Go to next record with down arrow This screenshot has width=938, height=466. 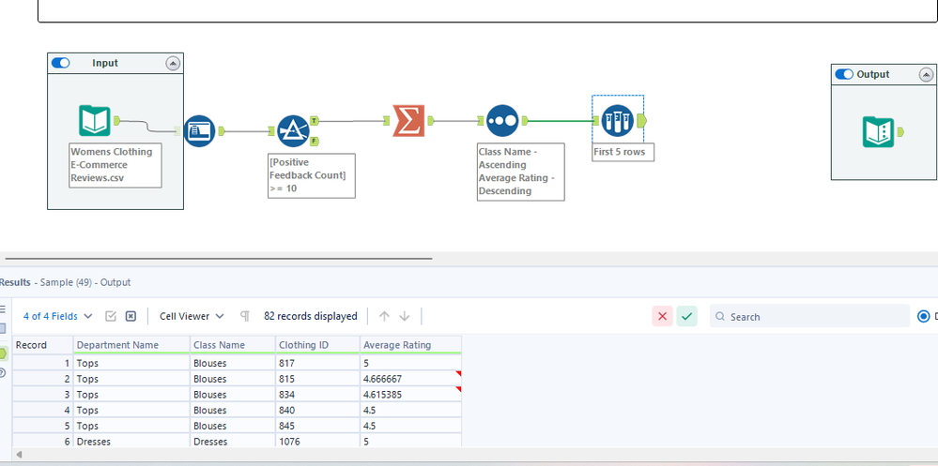pos(405,316)
